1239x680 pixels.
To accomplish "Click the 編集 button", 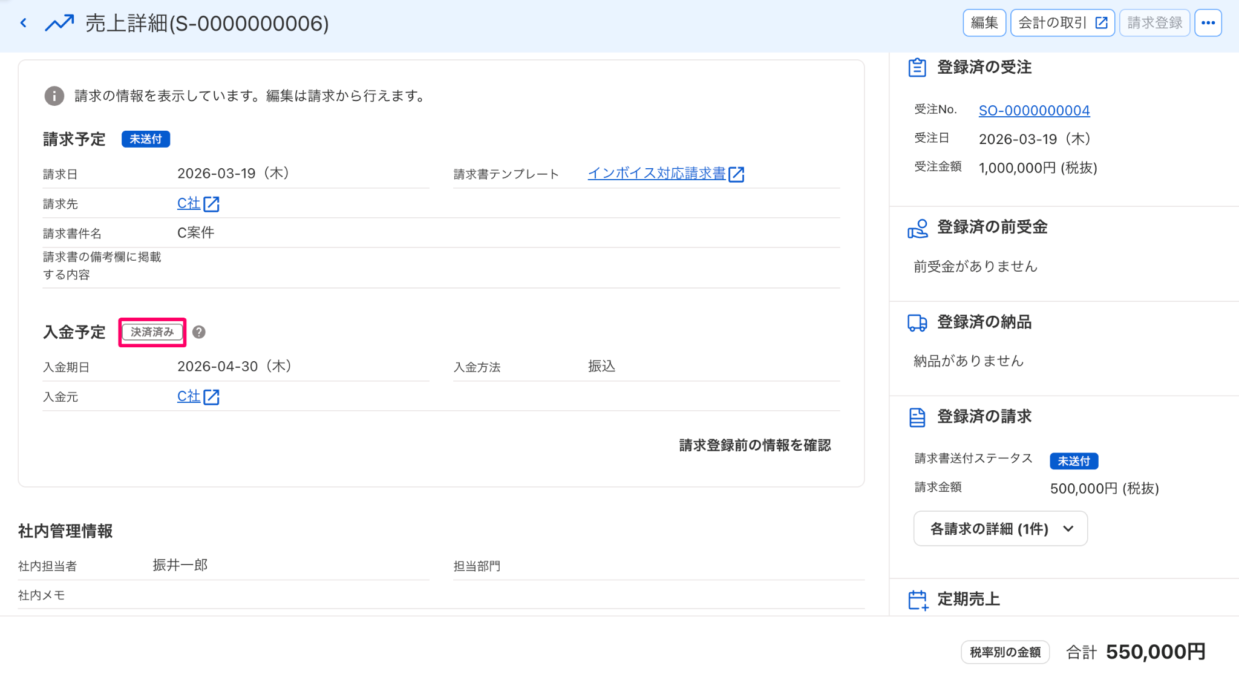I will tap(984, 23).
